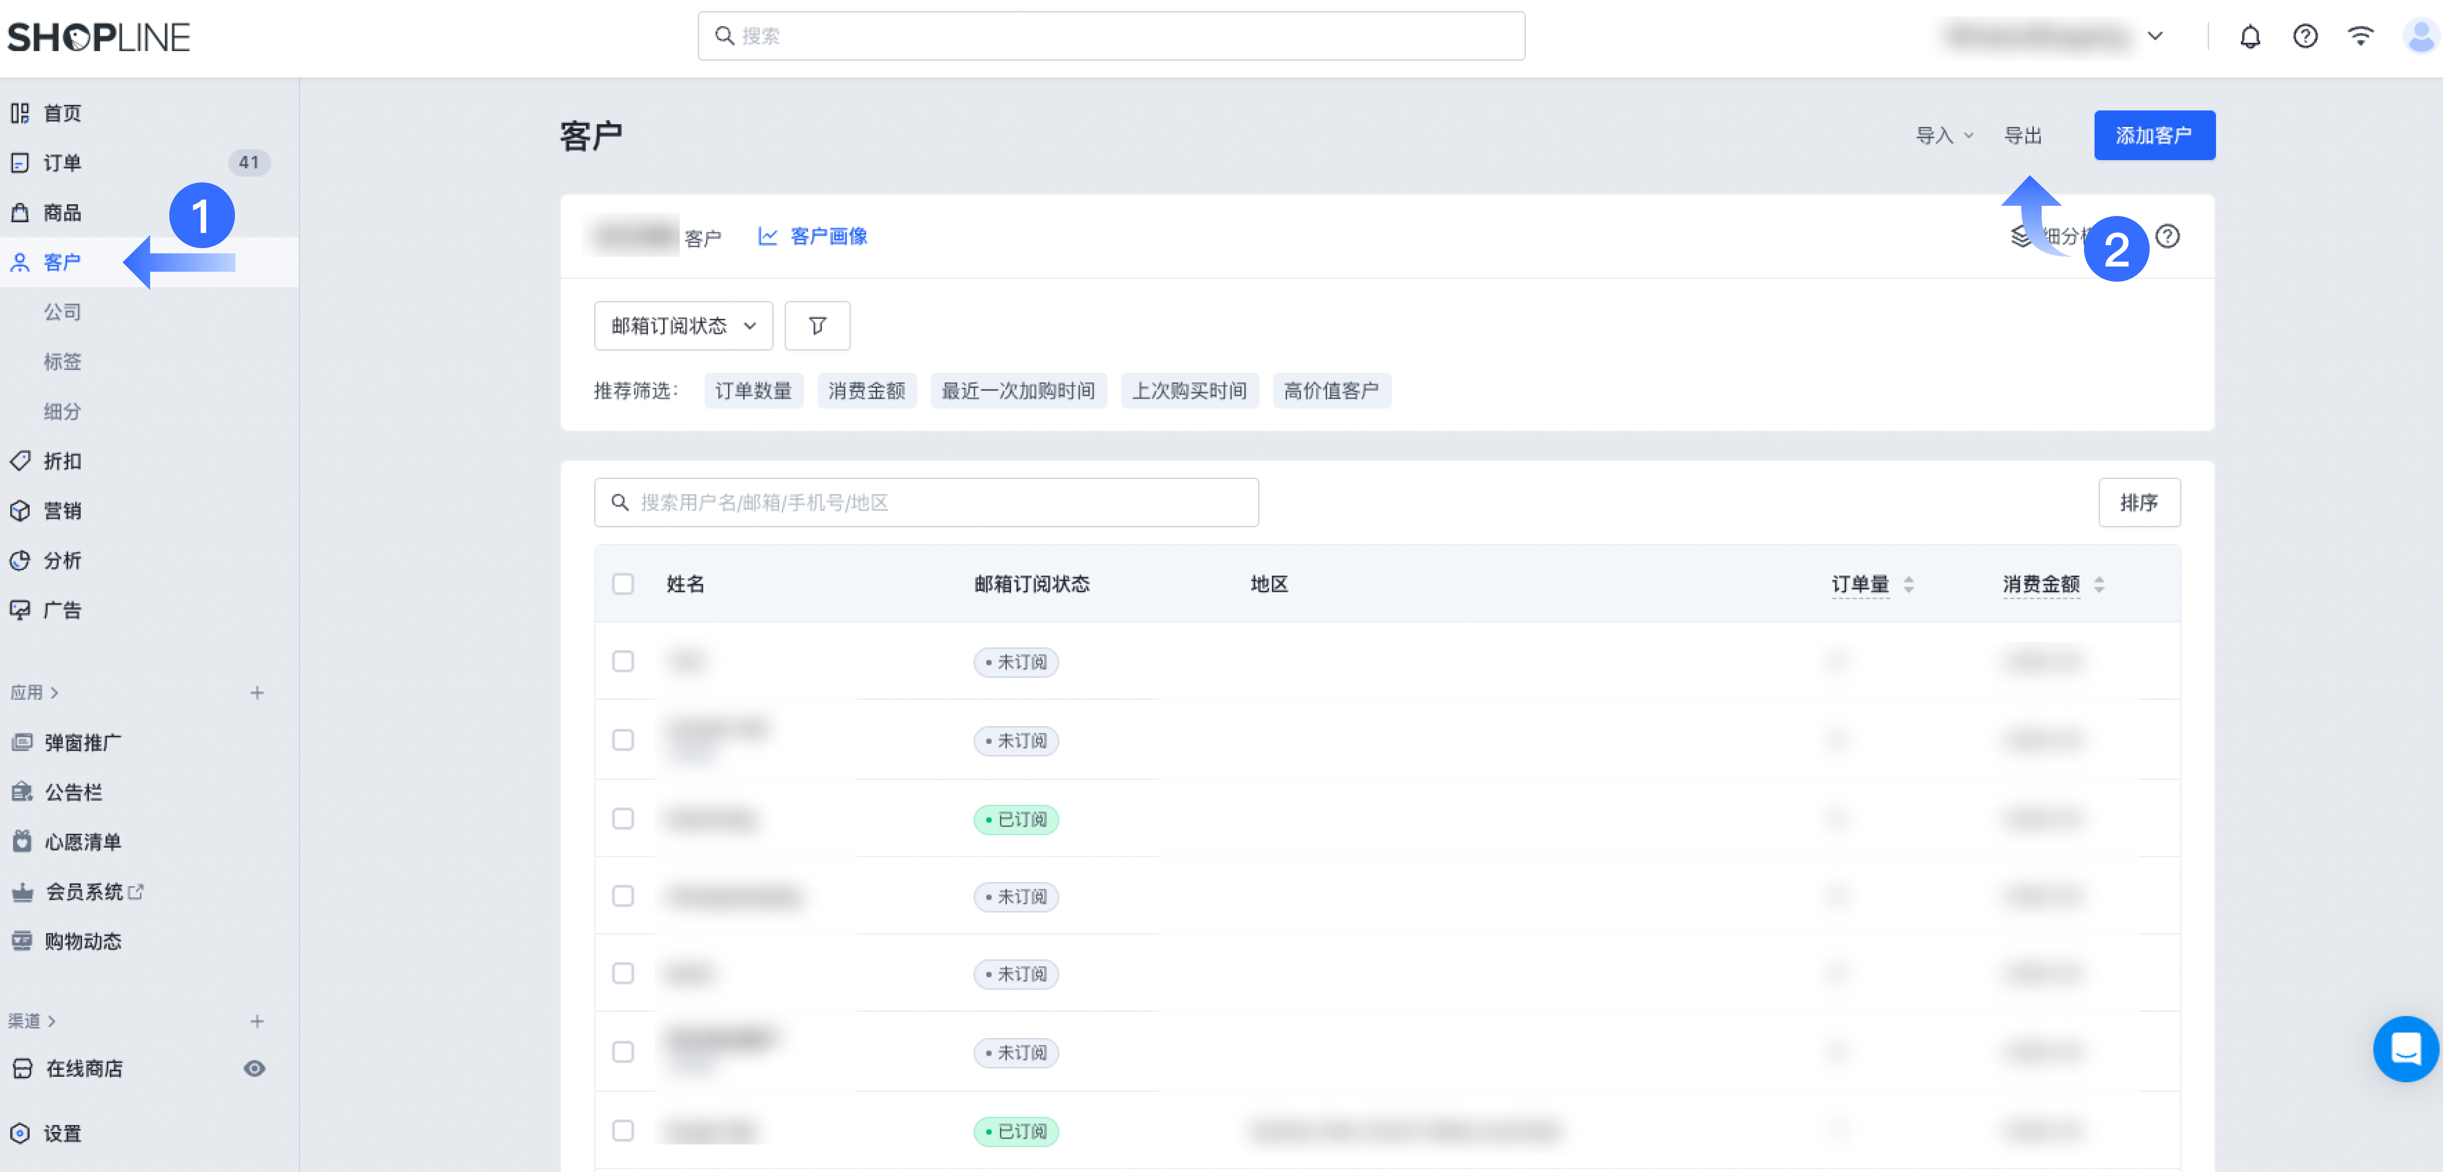The width and height of the screenshot is (2443, 1172).
Task: Apply the 最近一次加购时间 recommended filter
Action: 1019,391
